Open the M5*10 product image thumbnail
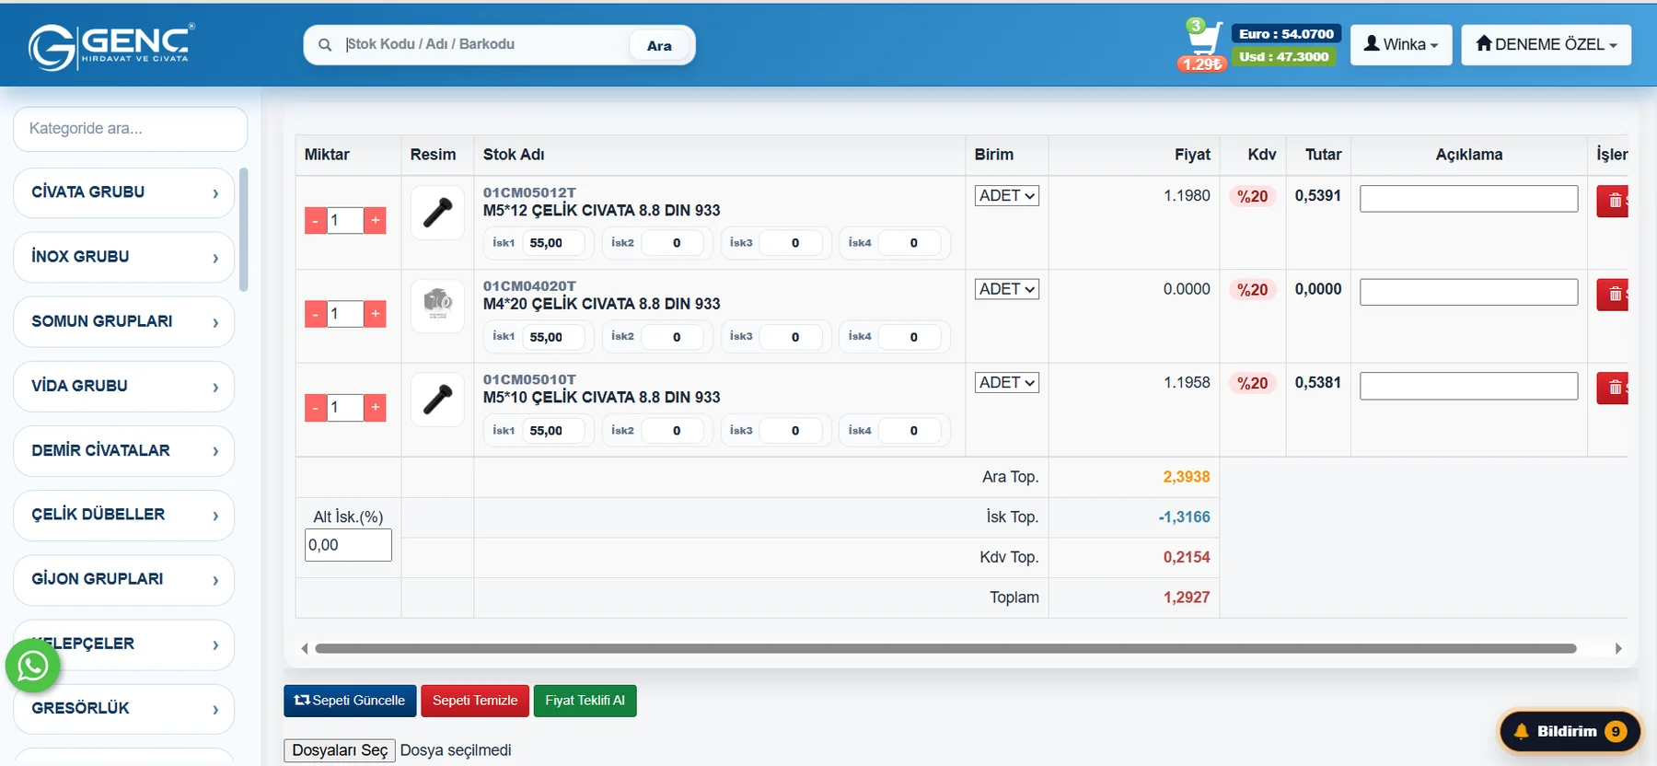1657x766 pixels. 437,400
